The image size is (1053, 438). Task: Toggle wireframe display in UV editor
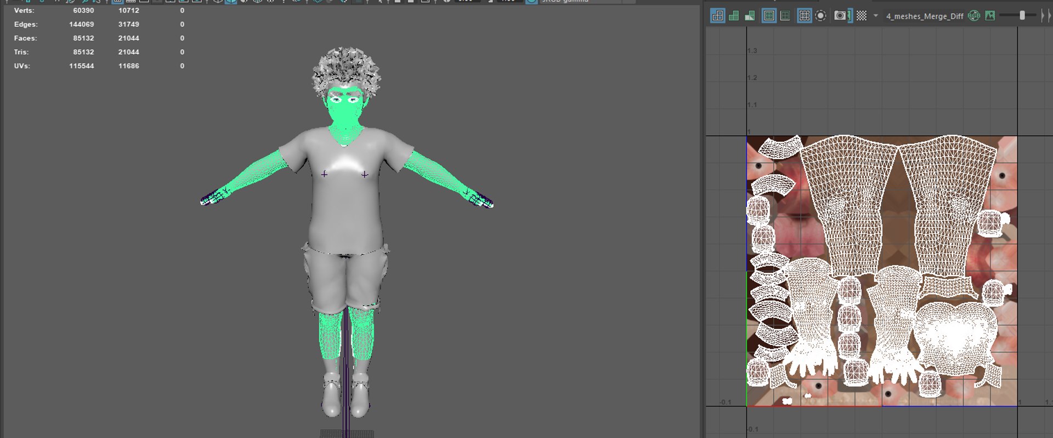717,16
